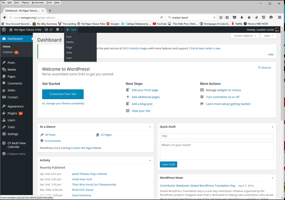The image size is (285, 200).
Task: Collapse the Quick Draft widget
Action: [x=272, y=127]
